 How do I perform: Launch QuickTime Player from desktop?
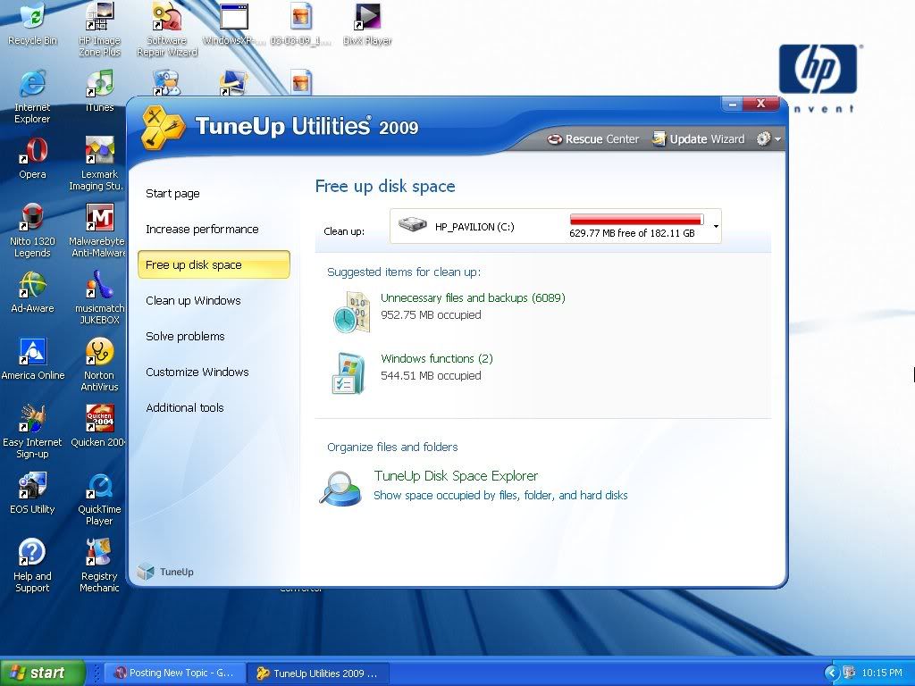coord(99,498)
